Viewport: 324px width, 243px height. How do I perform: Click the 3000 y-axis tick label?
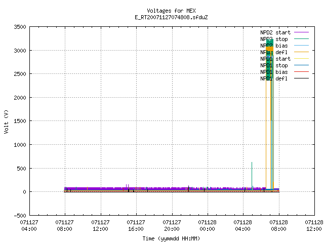pyautogui.click(x=20, y=51)
